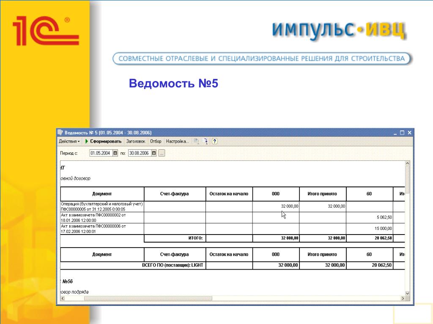Click ВСЕГО ПО (поставщик): LIGHT cell
Screen dimensions: 433x324
tap(133, 265)
